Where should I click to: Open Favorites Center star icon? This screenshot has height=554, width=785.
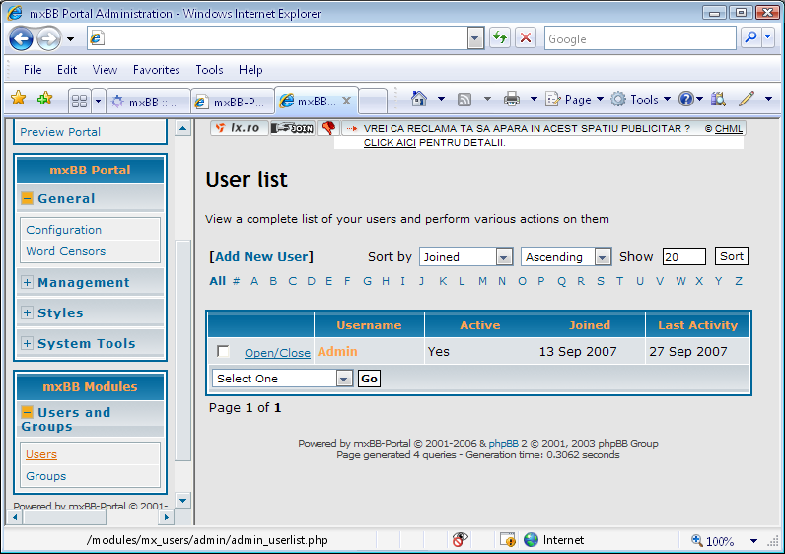point(18,99)
